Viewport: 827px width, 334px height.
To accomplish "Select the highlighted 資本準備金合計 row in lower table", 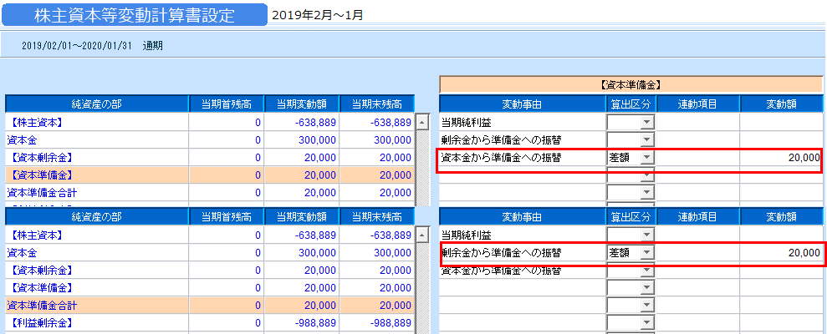I will [209, 305].
